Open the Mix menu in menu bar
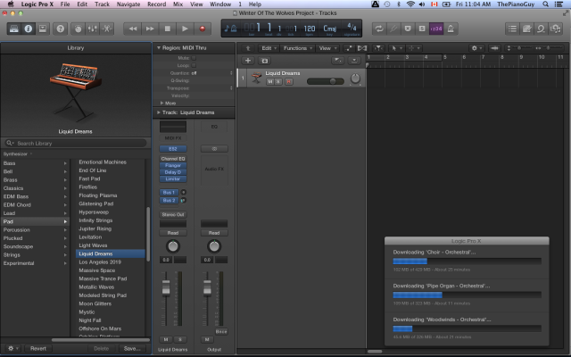 click(x=178, y=4)
